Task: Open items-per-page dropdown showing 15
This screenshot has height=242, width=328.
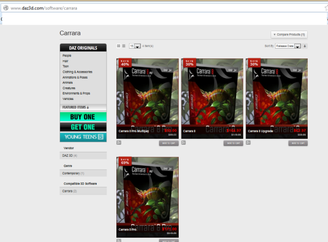Action: point(135,46)
